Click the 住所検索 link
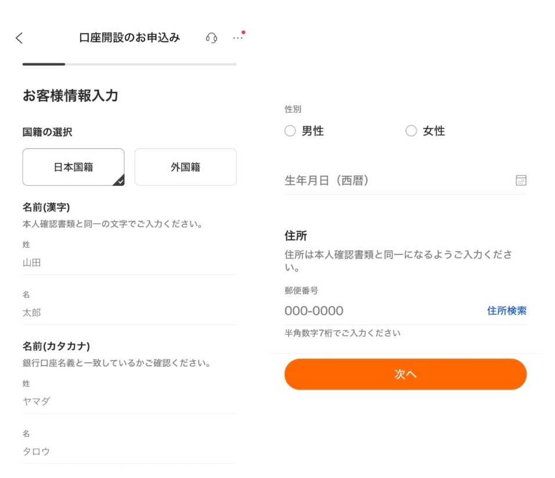This screenshot has height=478, width=555. pos(506,311)
